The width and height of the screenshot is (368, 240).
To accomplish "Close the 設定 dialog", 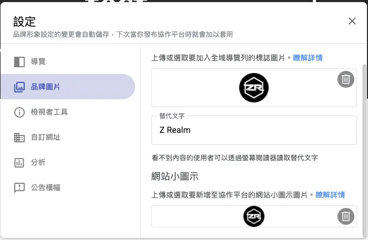I will coord(352,21).
